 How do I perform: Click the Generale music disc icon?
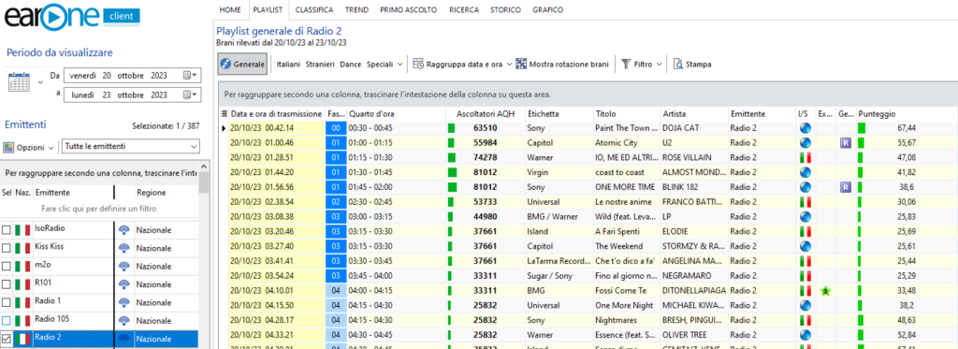pos(225,65)
